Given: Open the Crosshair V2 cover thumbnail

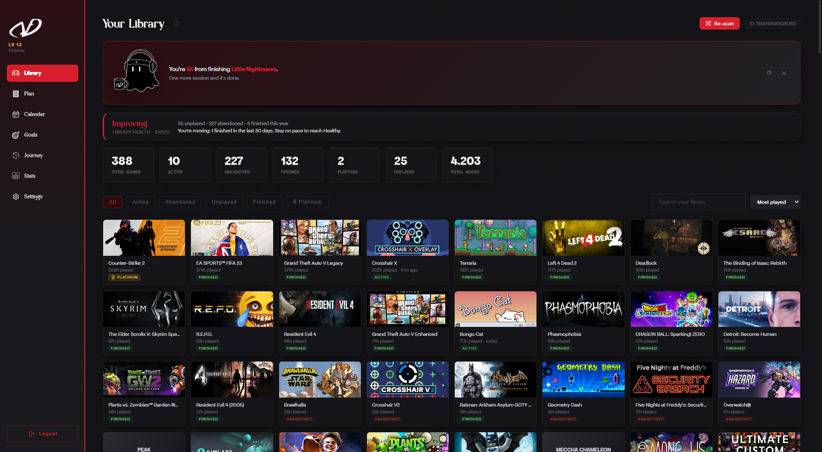Looking at the screenshot, I should point(408,380).
